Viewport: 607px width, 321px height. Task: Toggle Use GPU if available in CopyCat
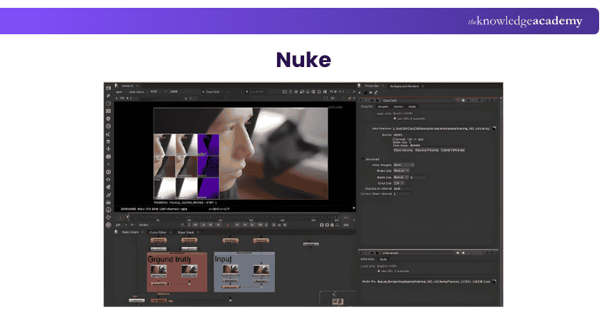coord(395,118)
